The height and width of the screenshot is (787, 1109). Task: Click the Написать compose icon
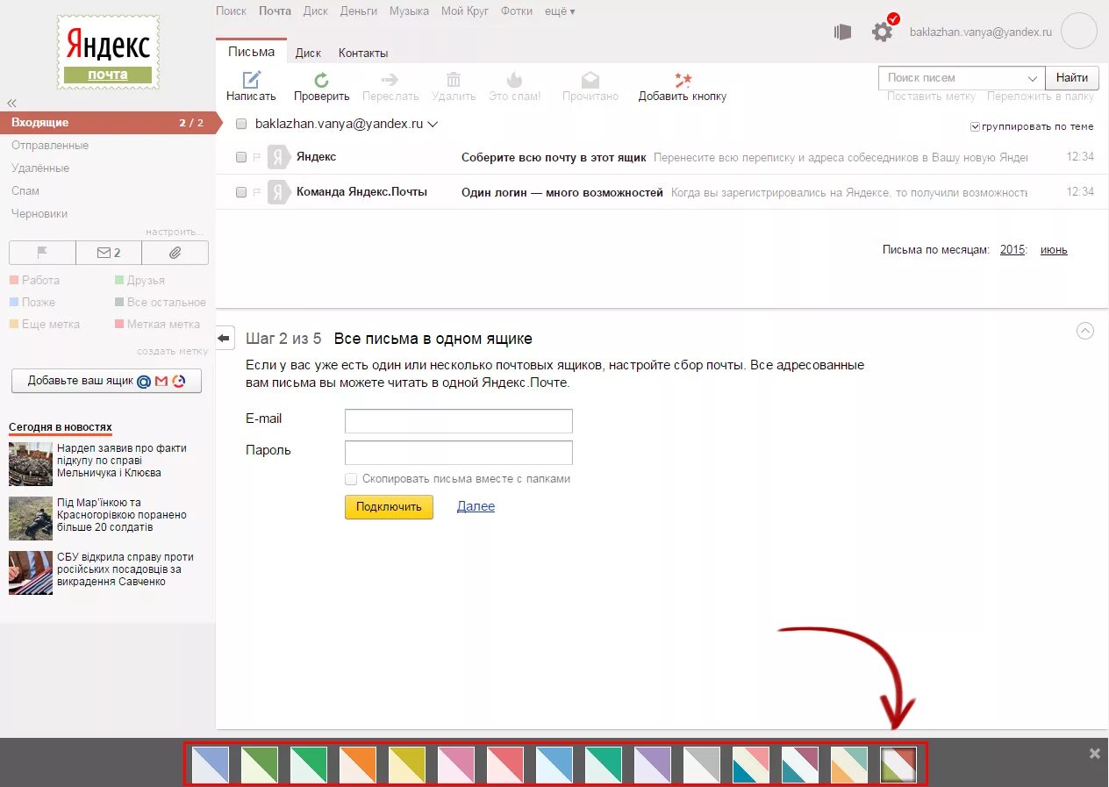[252, 79]
